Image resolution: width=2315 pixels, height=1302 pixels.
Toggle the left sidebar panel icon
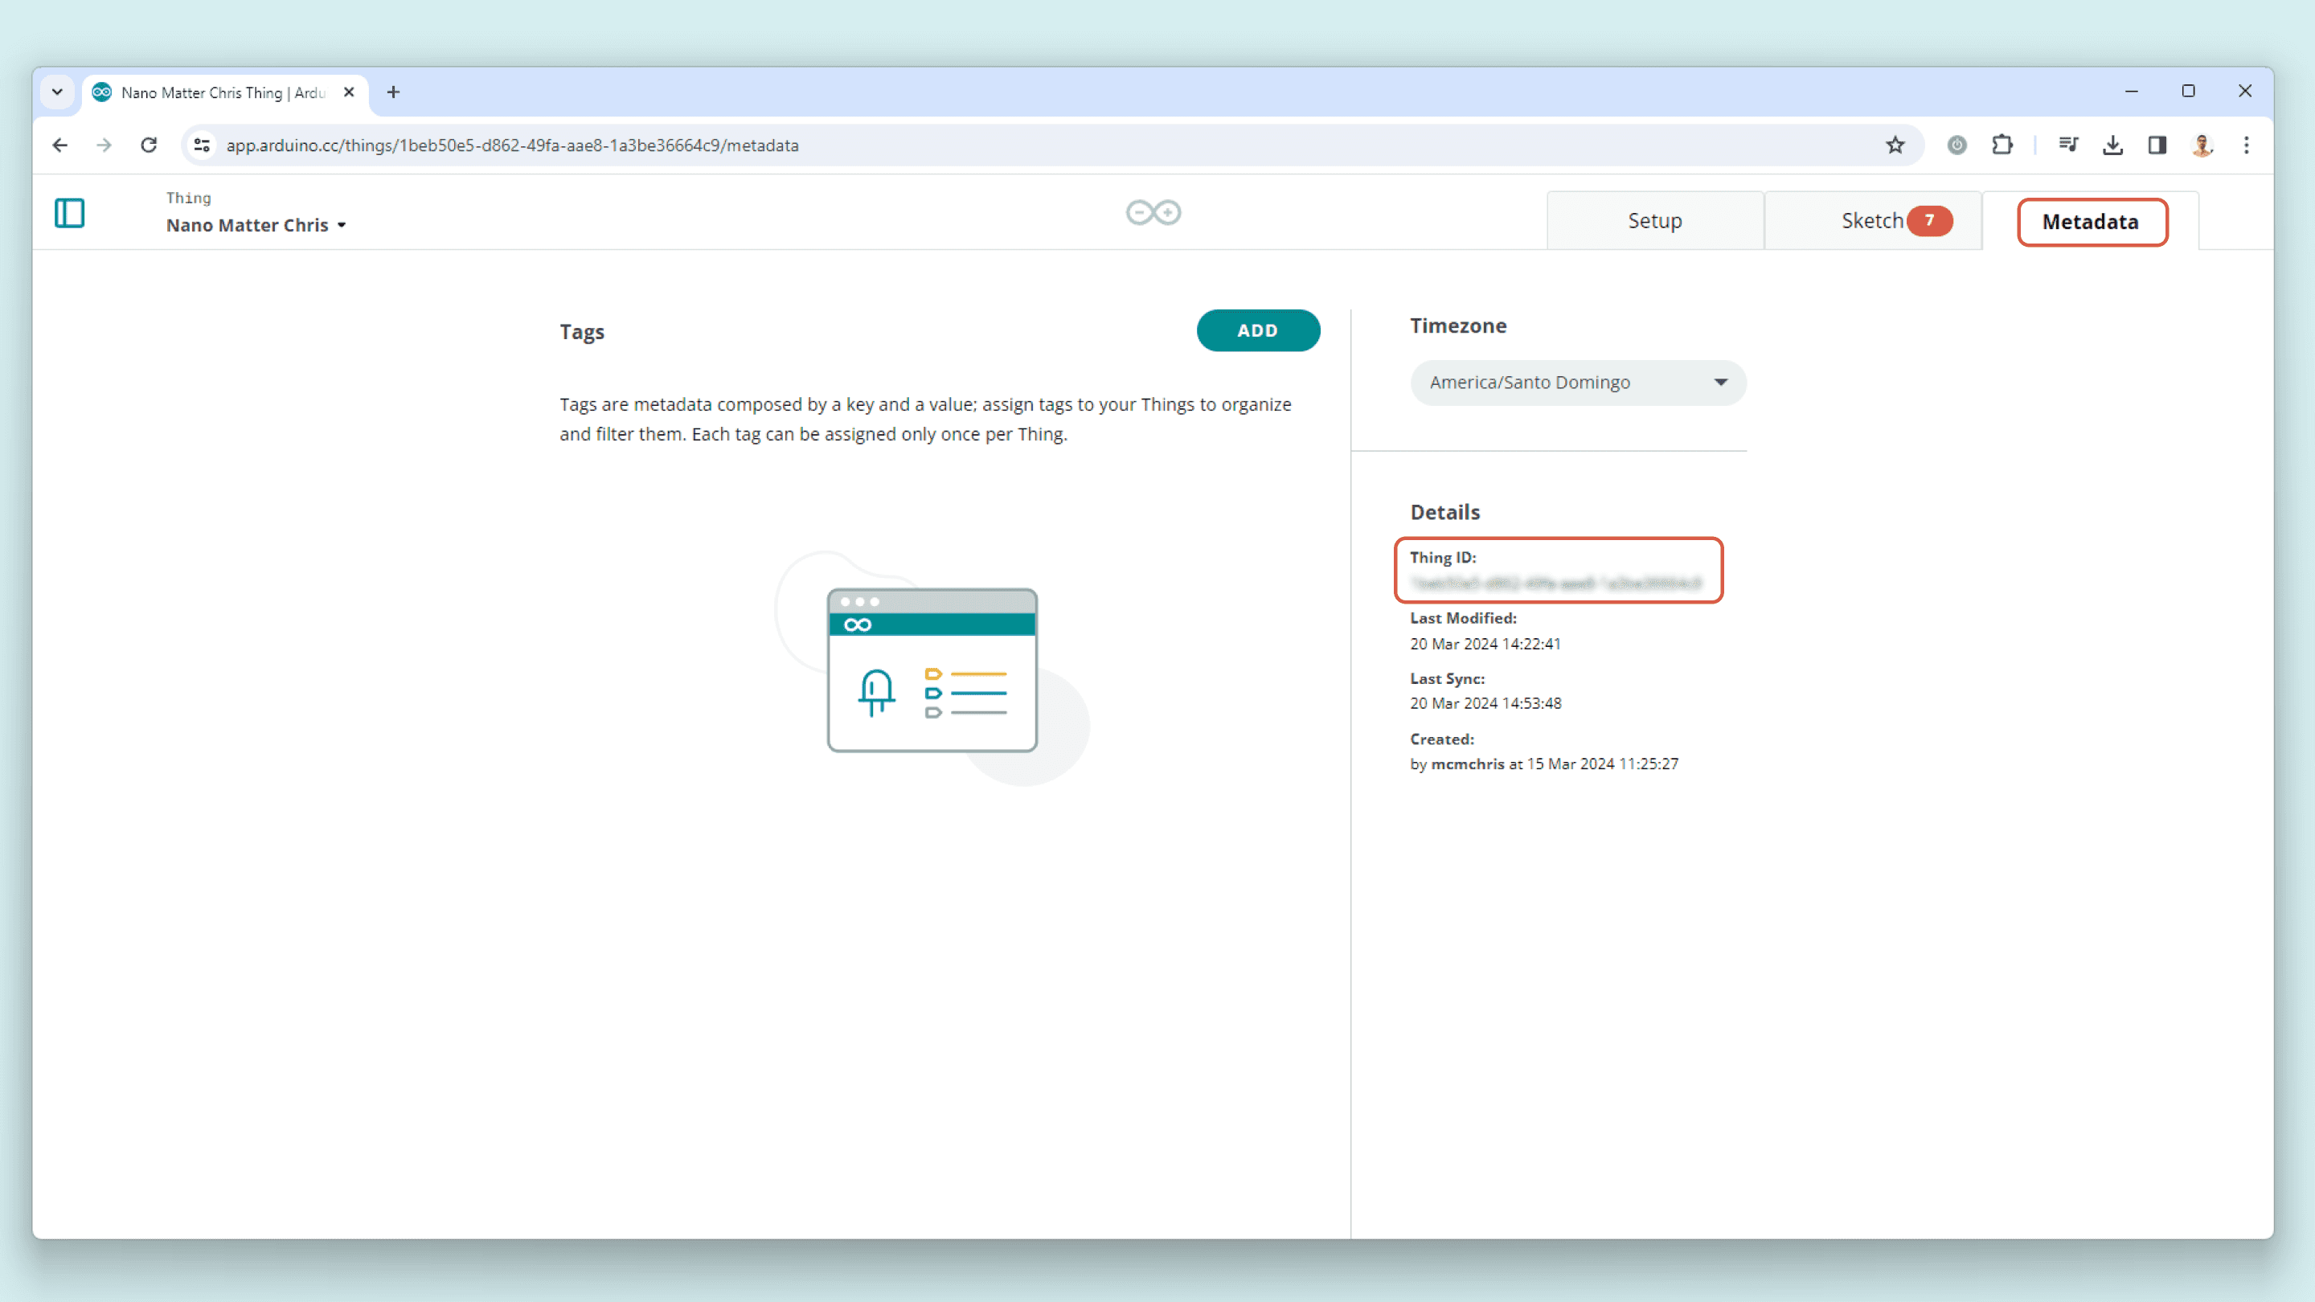point(69,213)
